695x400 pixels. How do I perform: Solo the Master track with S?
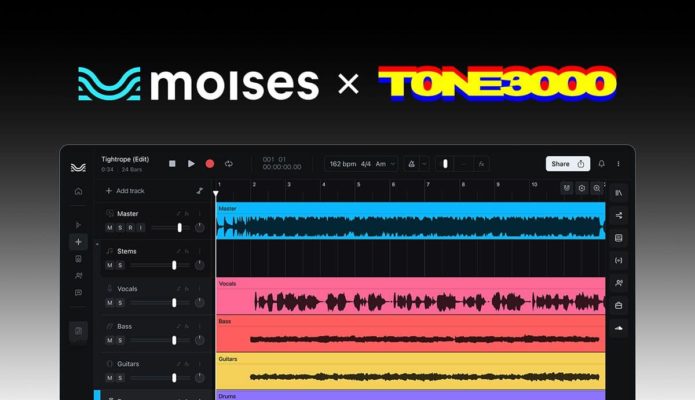point(120,227)
